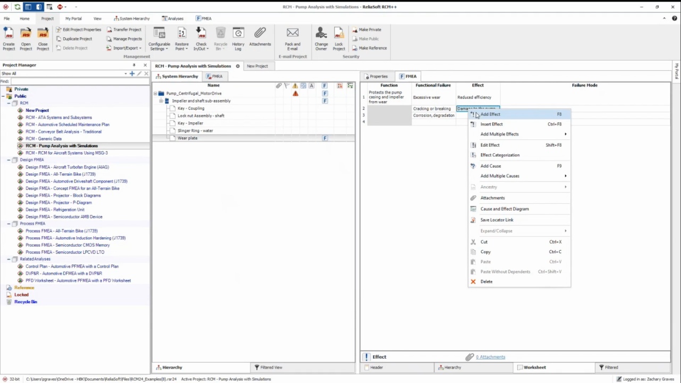The height and width of the screenshot is (383, 681).
Task: Choose Add Cause from context menu
Action: click(519, 166)
